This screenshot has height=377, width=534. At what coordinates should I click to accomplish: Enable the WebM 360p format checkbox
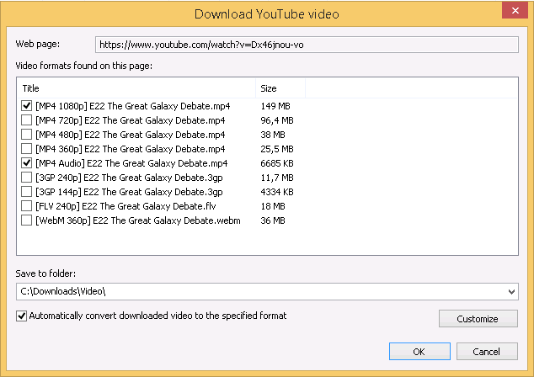(x=27, y=220)
